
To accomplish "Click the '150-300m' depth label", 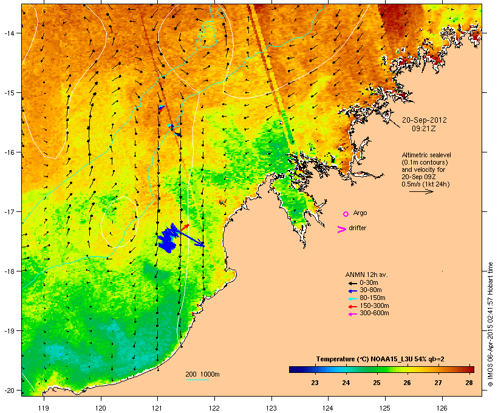I will click(x=374, y=306).
